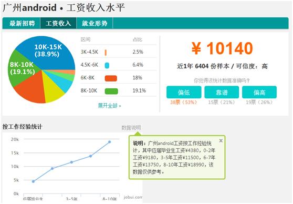Click the 5k axis label

point(16,180)
